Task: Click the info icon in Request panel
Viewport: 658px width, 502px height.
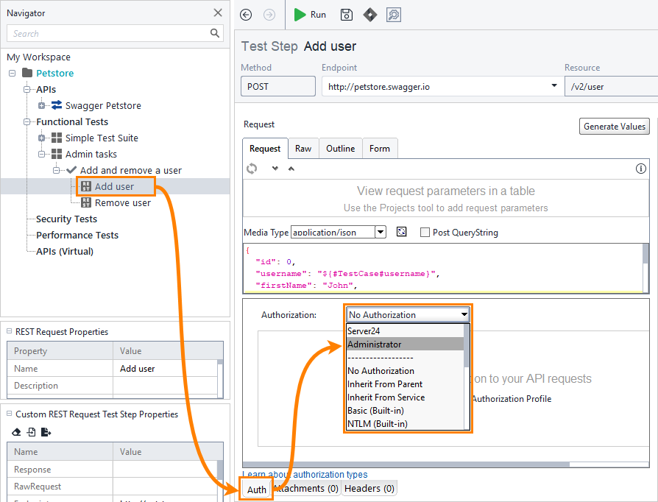Action: point(640,169)
